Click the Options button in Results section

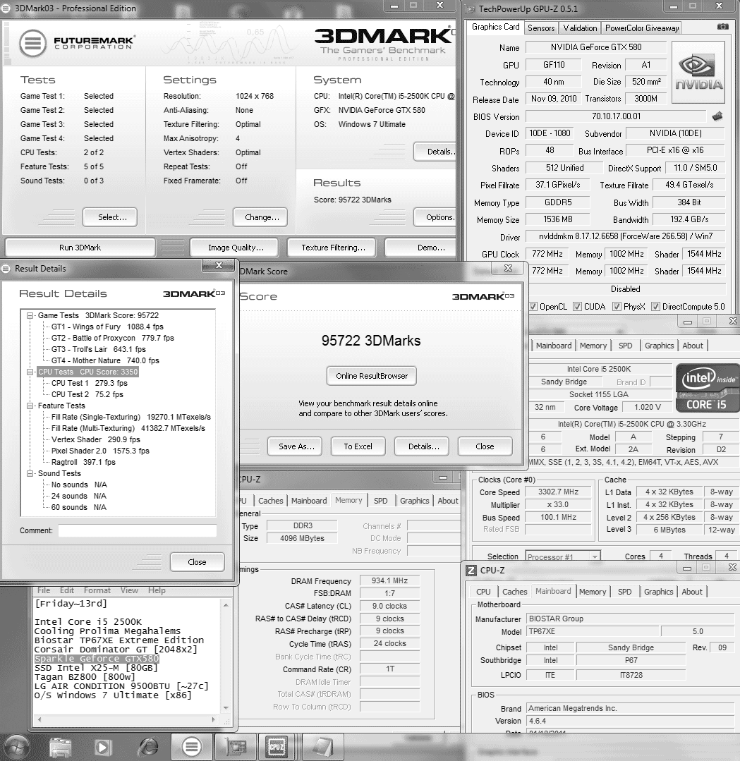click(435, 217)
